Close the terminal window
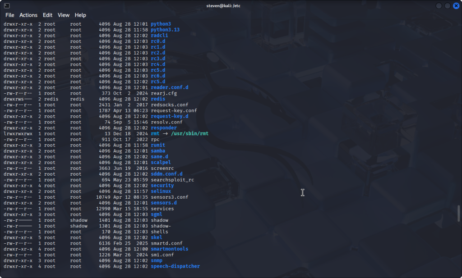 coord(456,5)
